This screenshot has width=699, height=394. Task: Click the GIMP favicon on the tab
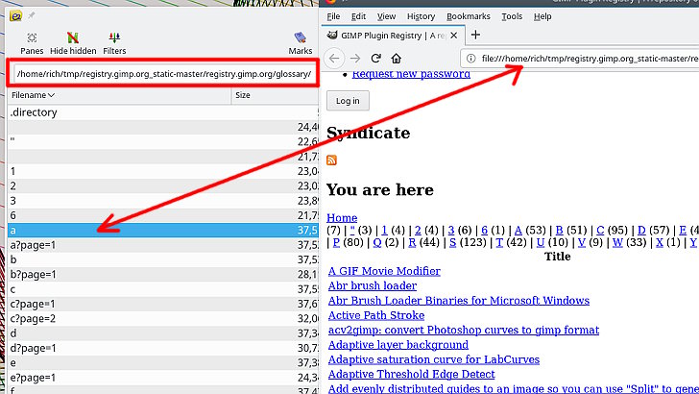[x=332, y=35]
